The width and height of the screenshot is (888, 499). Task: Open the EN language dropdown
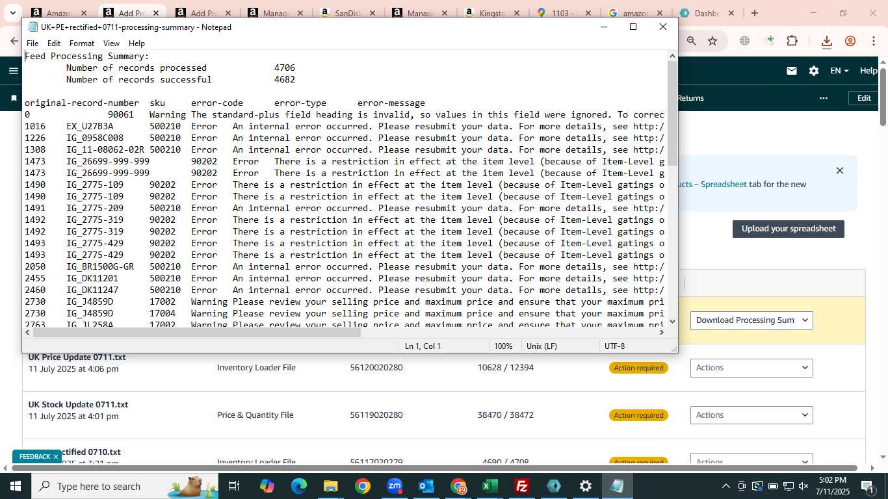coord(839,71)
